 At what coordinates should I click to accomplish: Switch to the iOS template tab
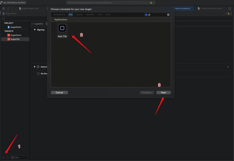71,15
